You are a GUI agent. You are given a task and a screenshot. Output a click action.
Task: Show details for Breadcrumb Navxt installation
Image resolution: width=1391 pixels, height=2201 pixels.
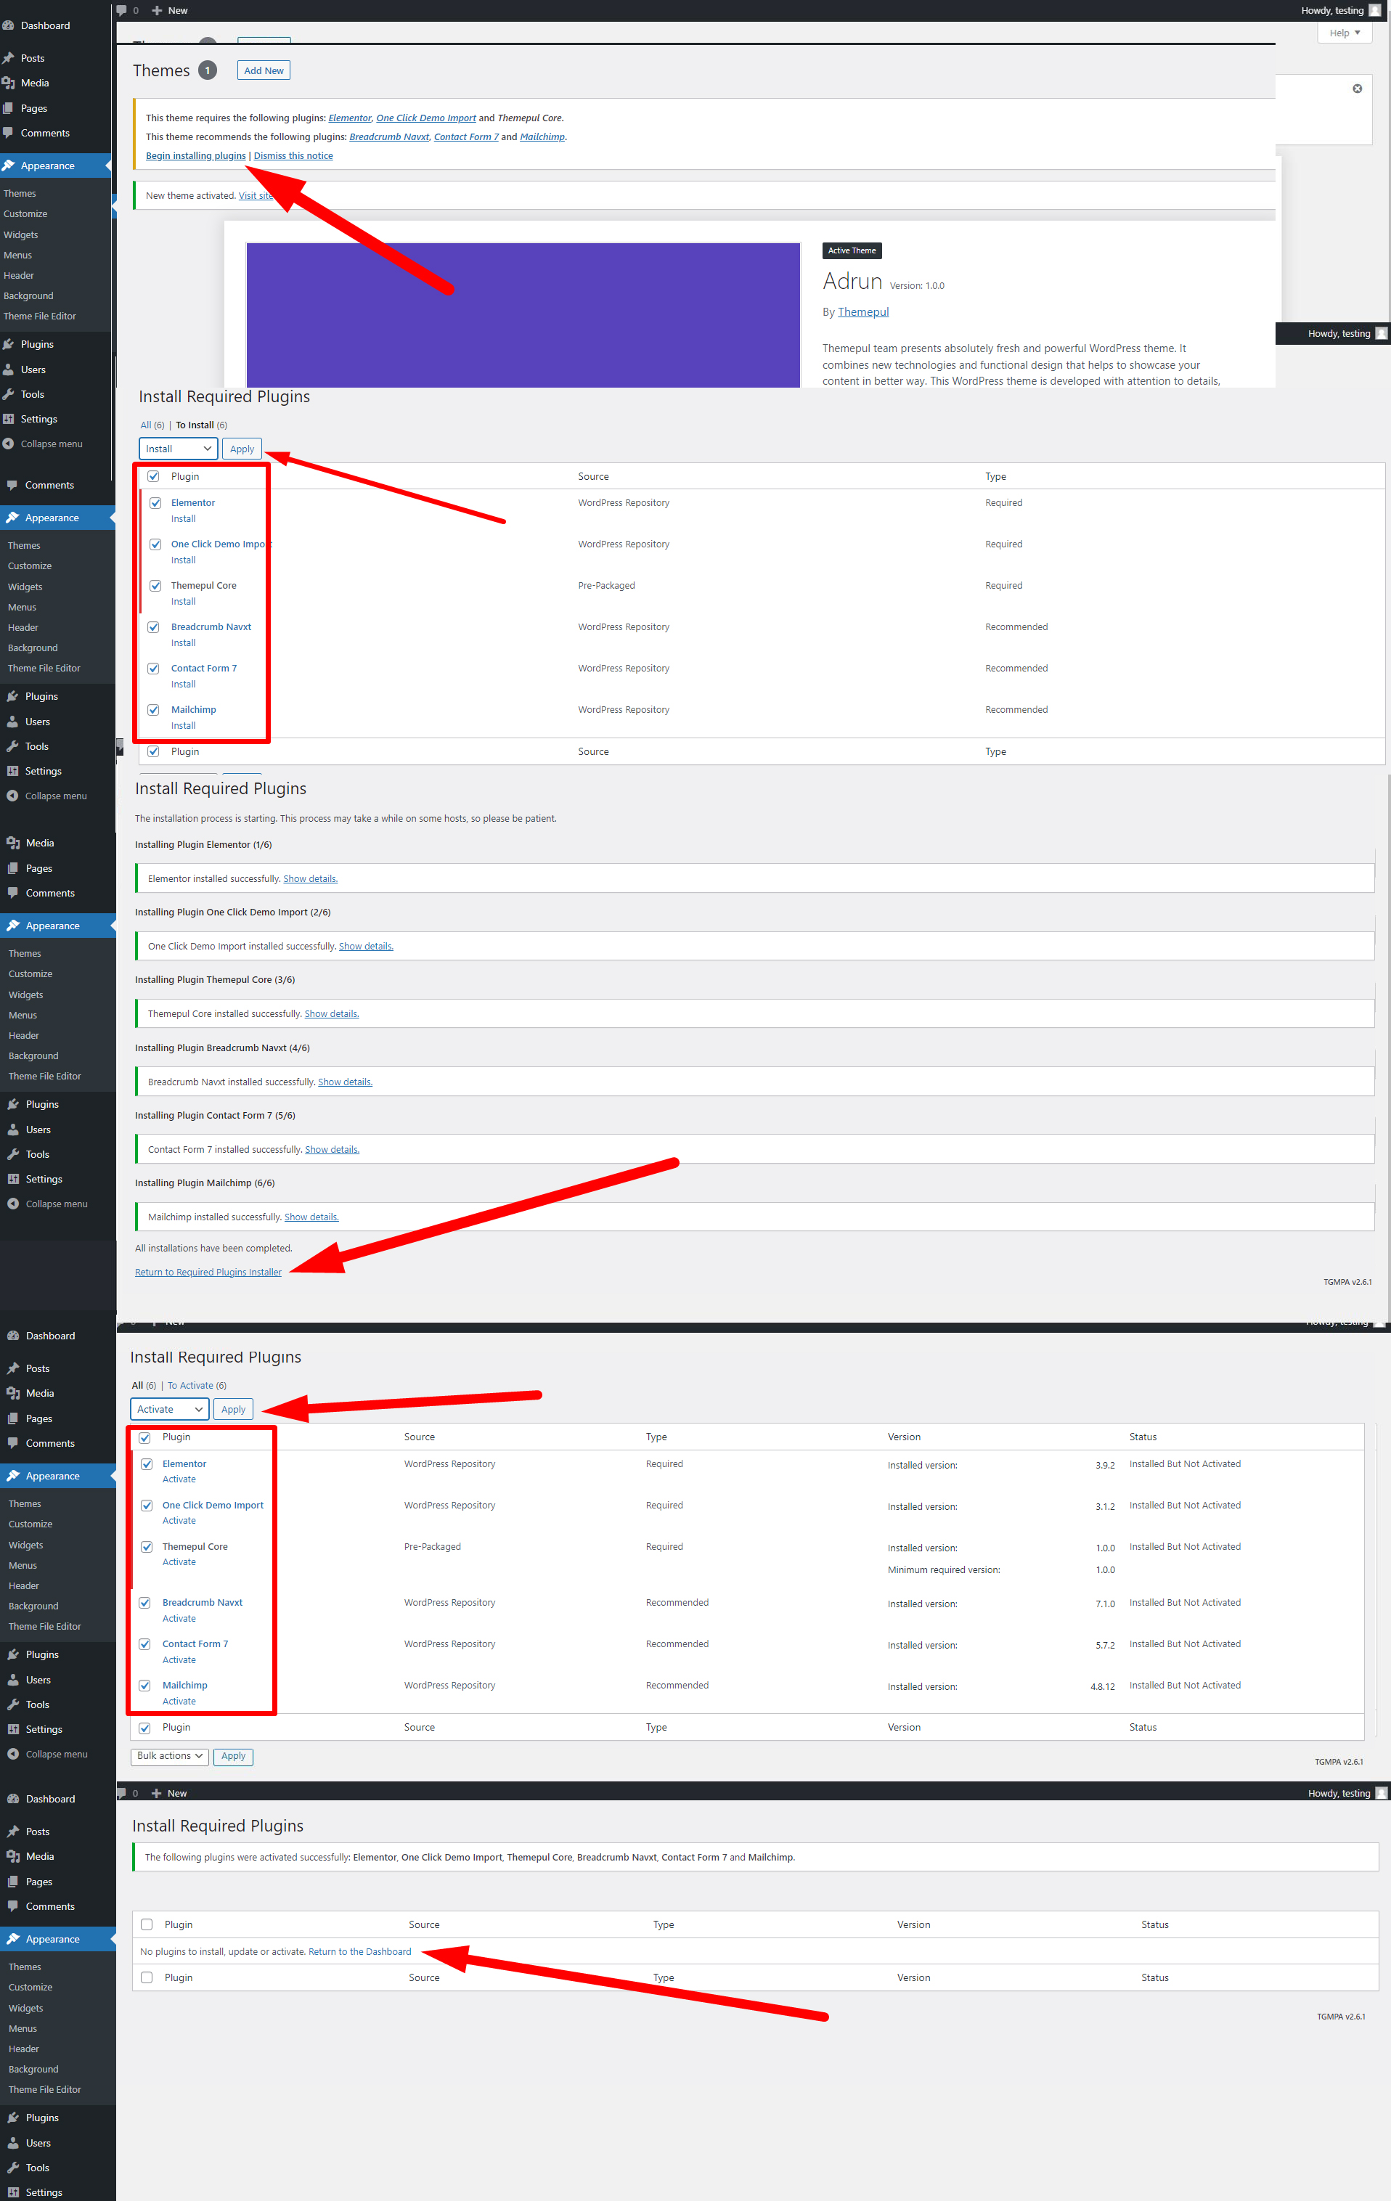point(345,1082)
